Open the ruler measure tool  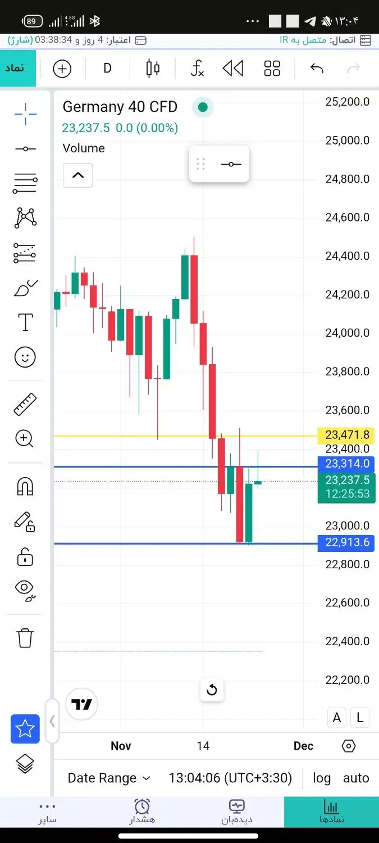[25, 405]
